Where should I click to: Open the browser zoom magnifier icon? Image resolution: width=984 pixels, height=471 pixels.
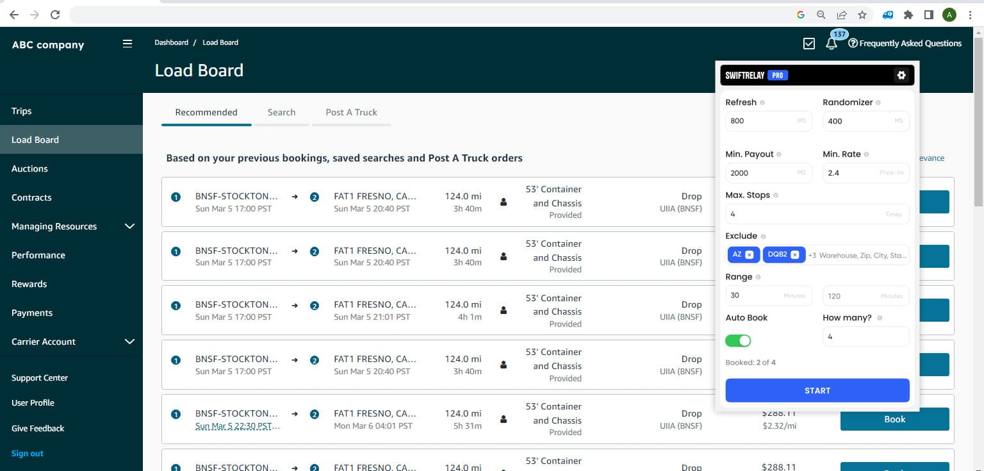821,15
